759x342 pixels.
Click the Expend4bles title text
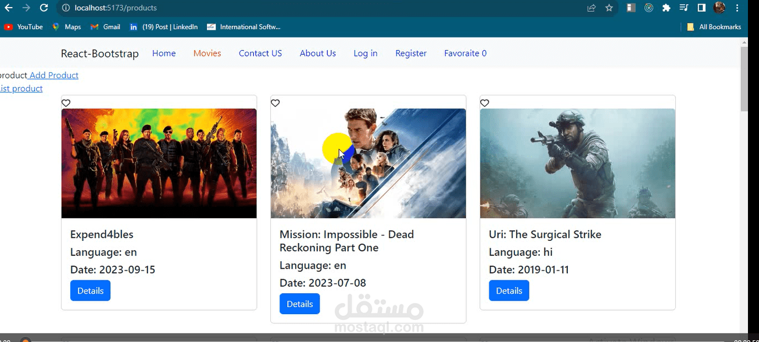coord(102,234)
